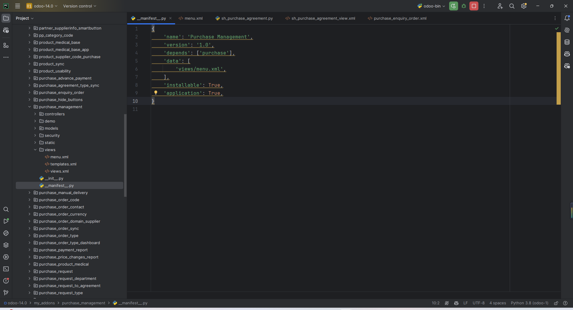Open Code With Me menu
This screenshot has width=573, height=310.
click(x=500, y=6)
